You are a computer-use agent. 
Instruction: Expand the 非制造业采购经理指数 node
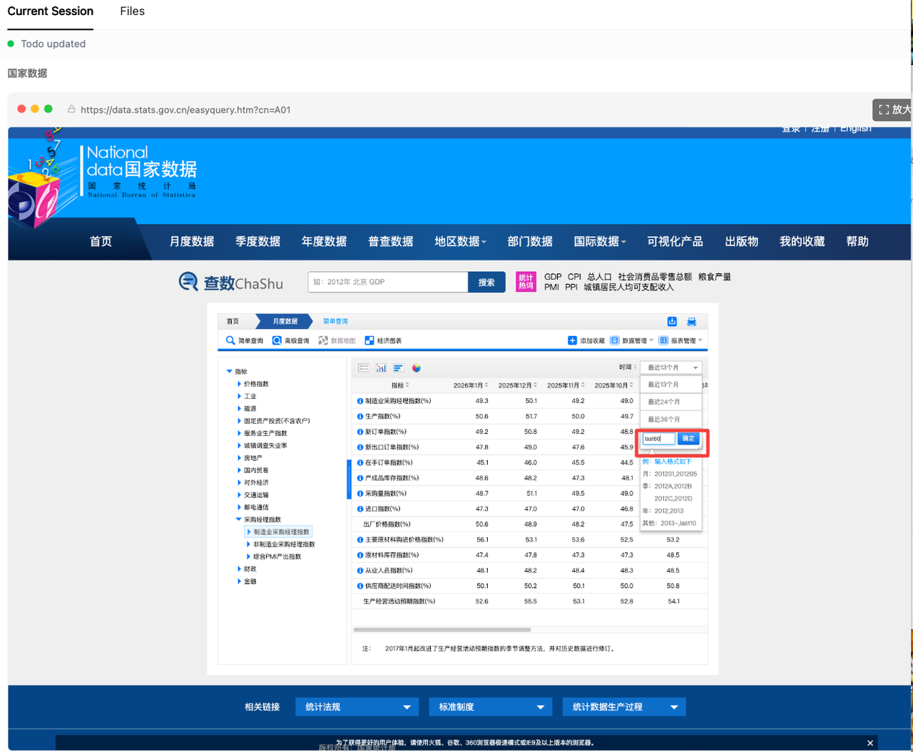click(248, 544)
